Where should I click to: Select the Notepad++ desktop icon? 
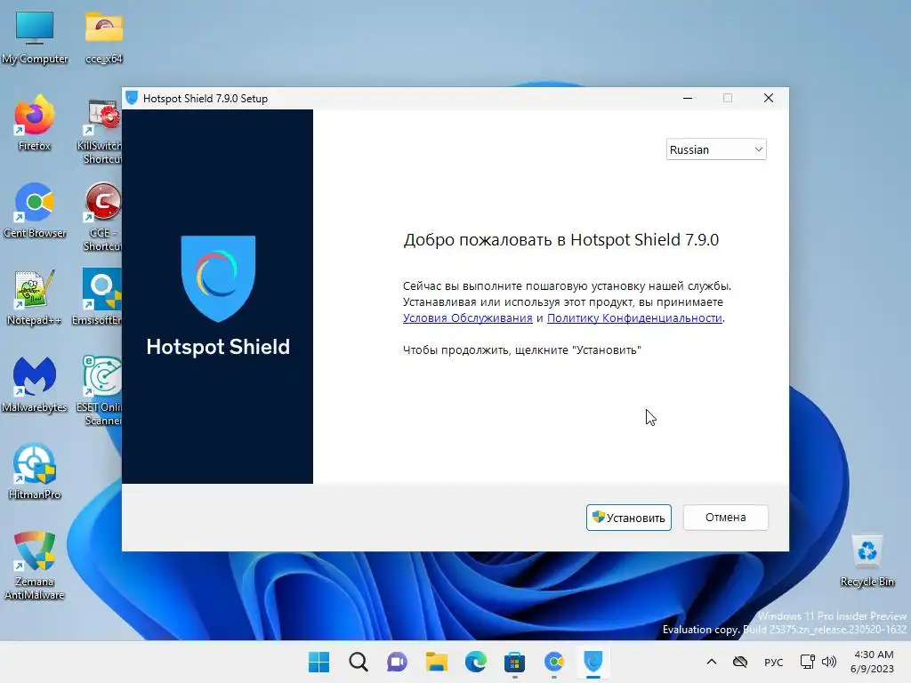point(35,298)
